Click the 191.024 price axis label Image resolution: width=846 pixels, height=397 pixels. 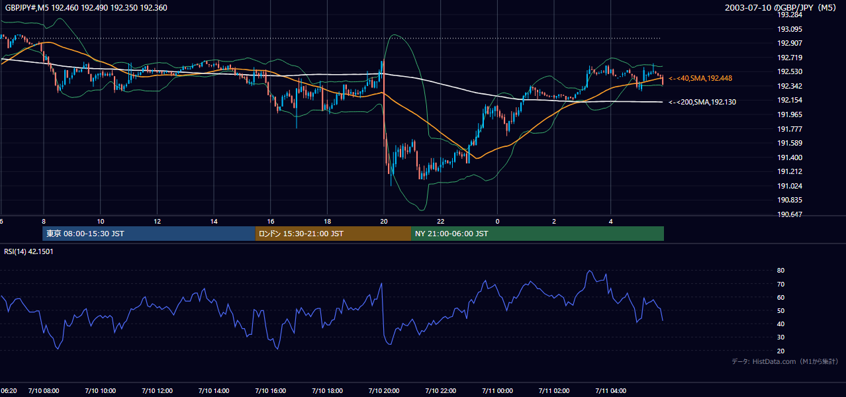click(789, 186)
